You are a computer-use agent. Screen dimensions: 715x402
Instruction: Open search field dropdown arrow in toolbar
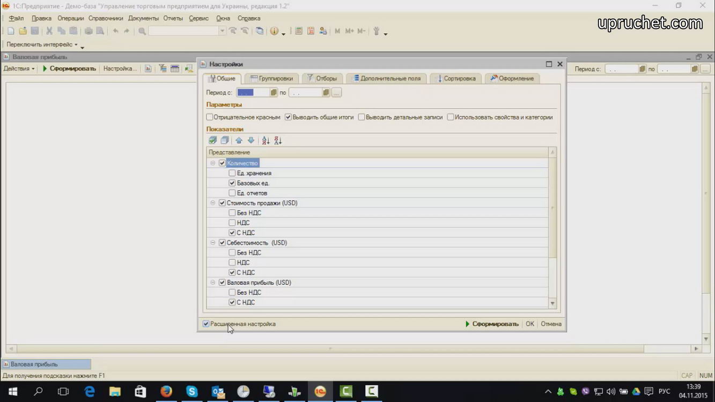222,31
